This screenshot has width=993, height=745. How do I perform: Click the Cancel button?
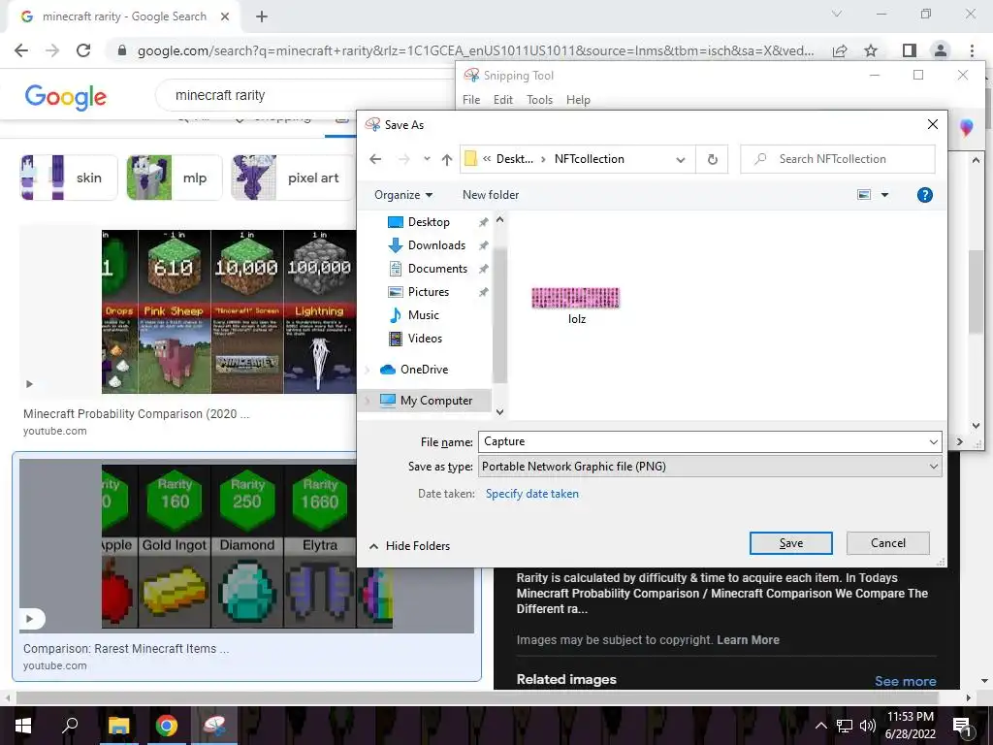tap(888, 543)
